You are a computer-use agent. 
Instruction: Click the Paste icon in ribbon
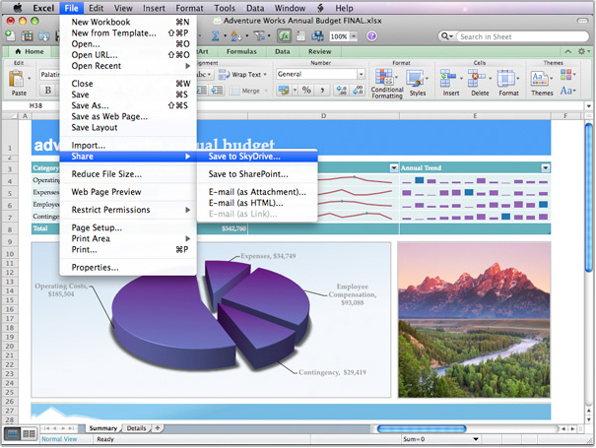coord(19,81)
